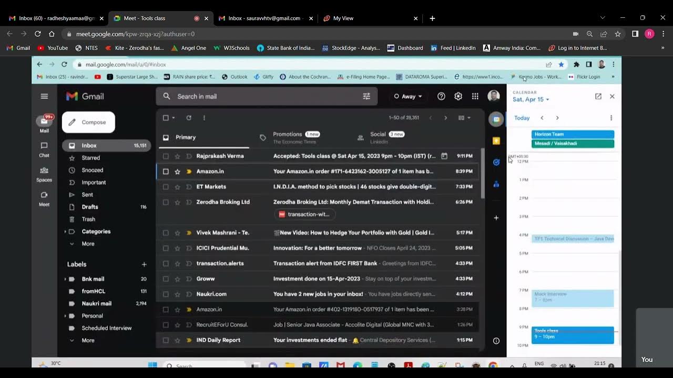This screenshot has width=673, height=378.
Task: Click Search in mail field
Action: click(267, 96)
